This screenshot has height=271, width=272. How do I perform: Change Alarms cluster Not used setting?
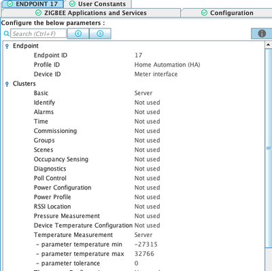[148, 112]
